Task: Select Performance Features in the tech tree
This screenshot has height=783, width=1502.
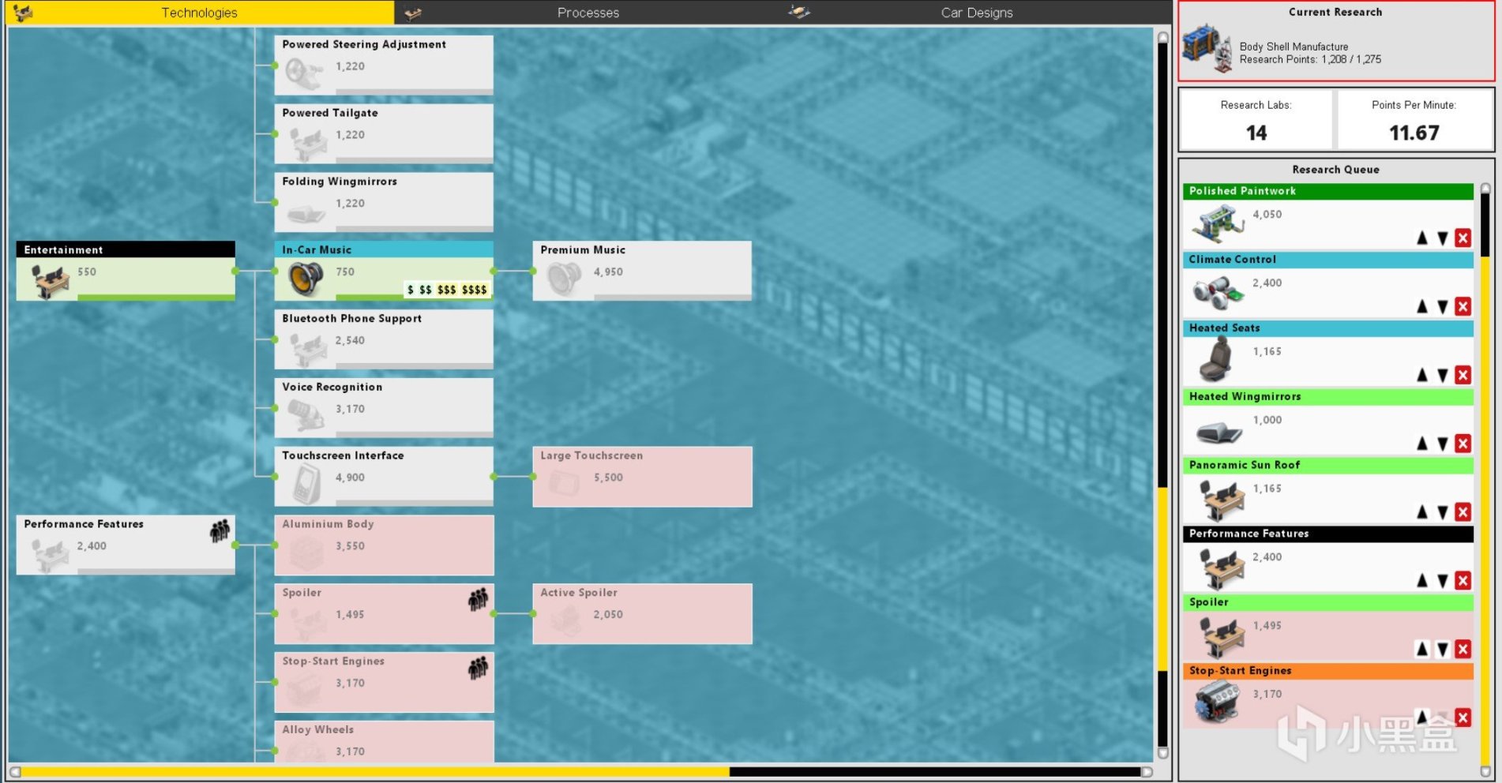Action: tap(126, 545)
